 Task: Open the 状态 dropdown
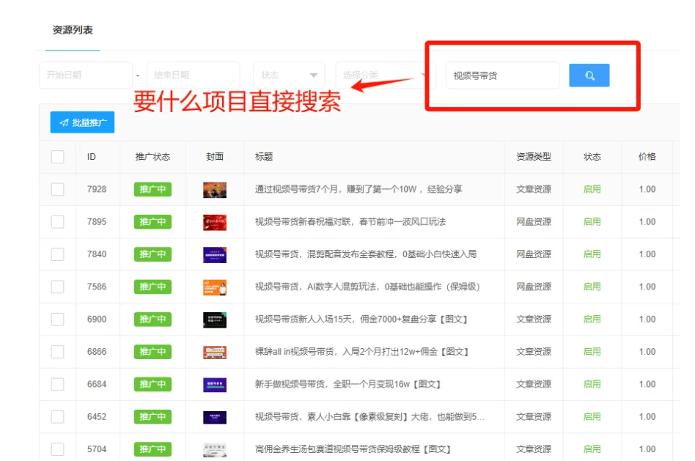pos(289,75)
